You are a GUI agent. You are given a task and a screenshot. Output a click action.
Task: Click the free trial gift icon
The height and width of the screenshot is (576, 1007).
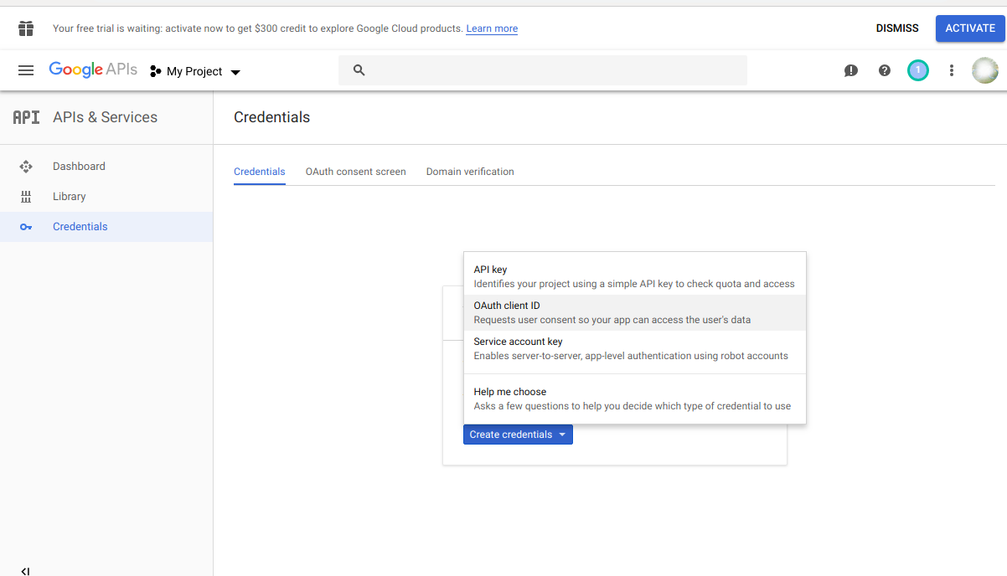[25, 28]
